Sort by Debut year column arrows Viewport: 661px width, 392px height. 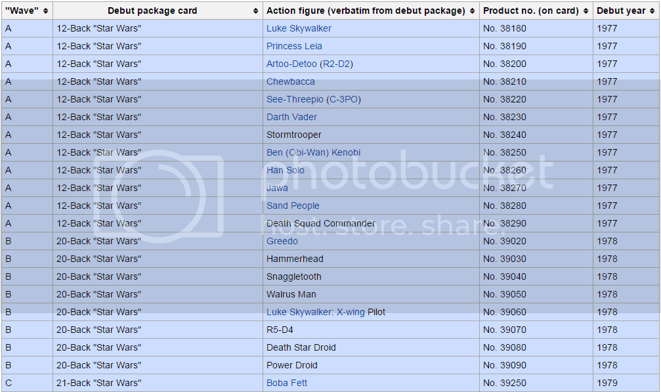pos(652,11)
